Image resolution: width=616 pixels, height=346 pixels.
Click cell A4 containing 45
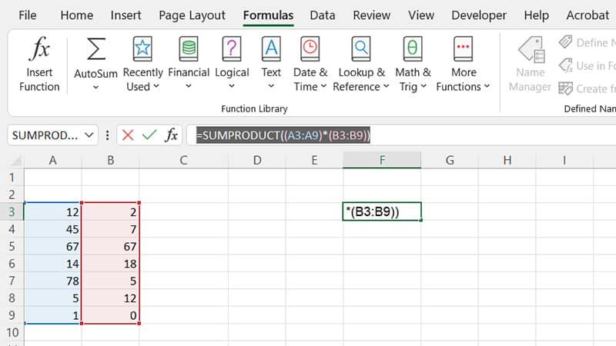point(52,229)
